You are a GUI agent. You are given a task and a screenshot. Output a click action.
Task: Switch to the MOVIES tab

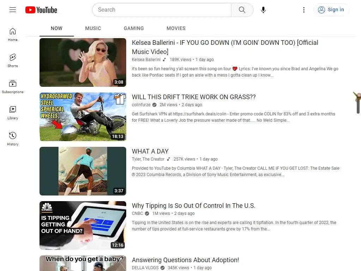click(176, 28)
